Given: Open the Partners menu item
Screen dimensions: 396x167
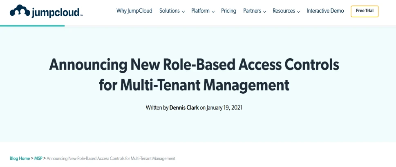Looking at the screenshot, I should point(252,11).
